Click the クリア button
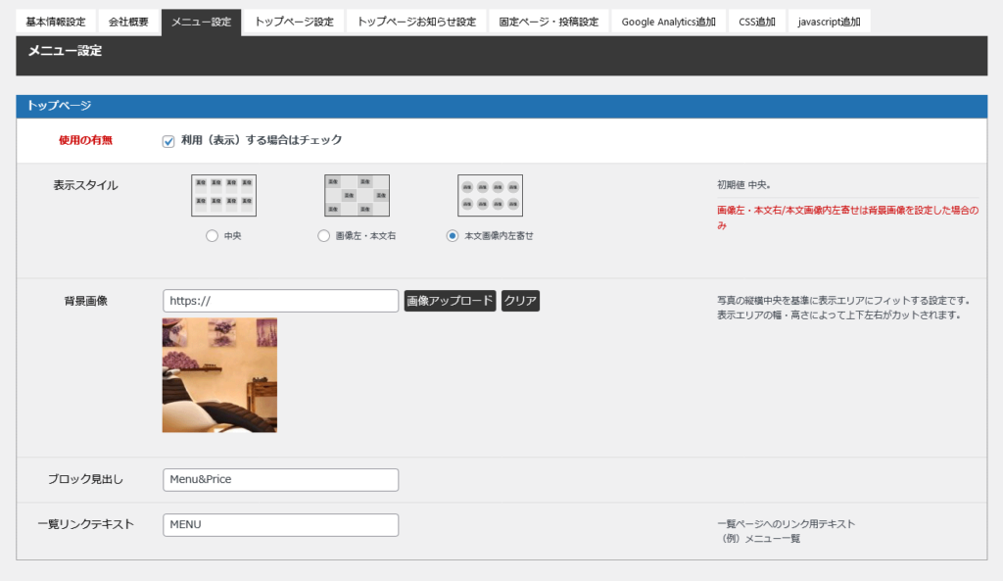1003x581 pixels. click(x=520, y=301)
